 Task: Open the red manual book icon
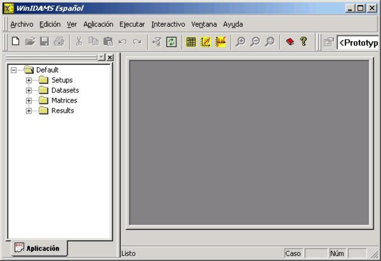pyautogui.click(x=290, y=42)
